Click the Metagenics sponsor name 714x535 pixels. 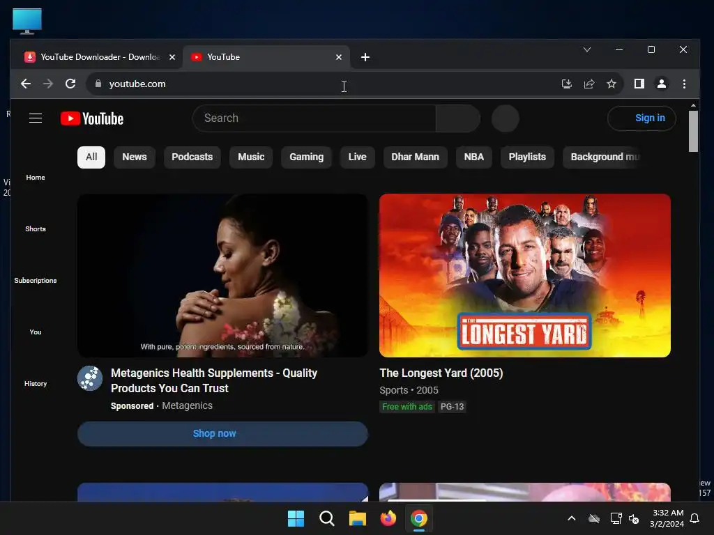click(x=187, y=406)
